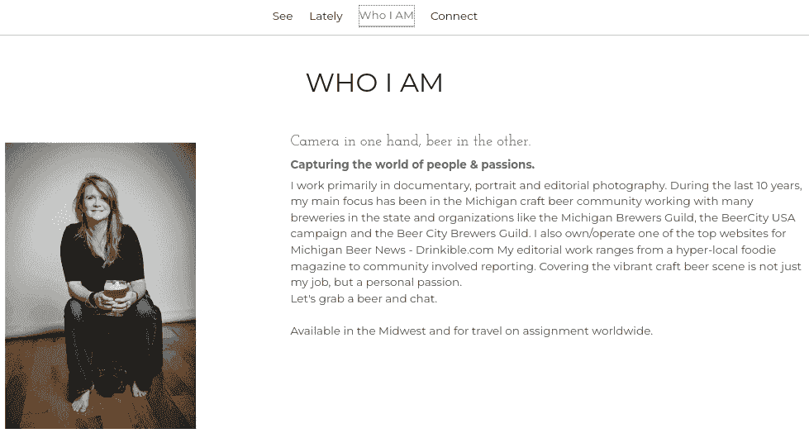Screen dimensions: 809x433
Task: Click the large WHO I AM heading
Action: coord(374,83)
